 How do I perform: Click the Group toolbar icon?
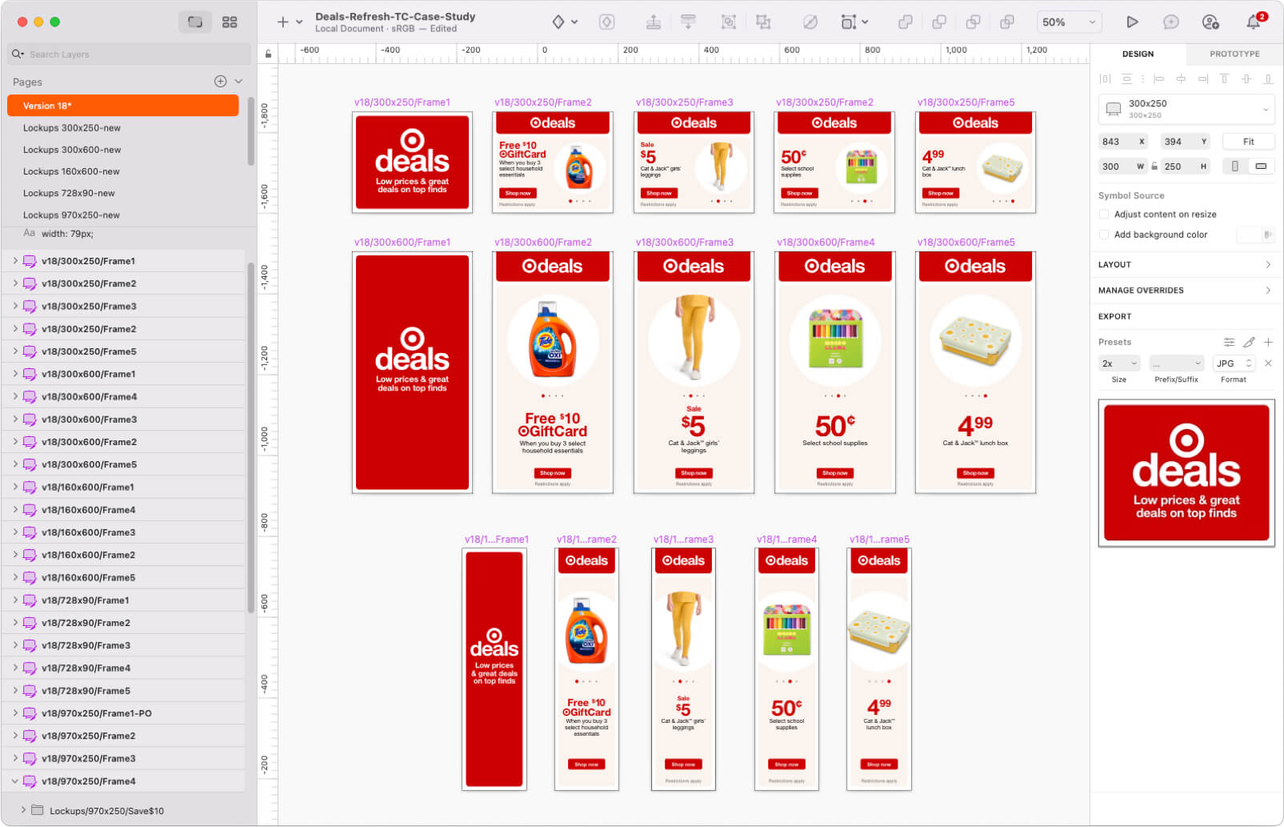click(x=729, y=22)
